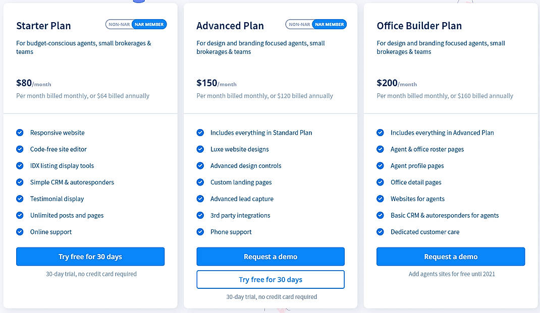This screenshot has height=313, width=540.
Task: Click the check icon next to Luxe website designs
Action: (200, 149)
